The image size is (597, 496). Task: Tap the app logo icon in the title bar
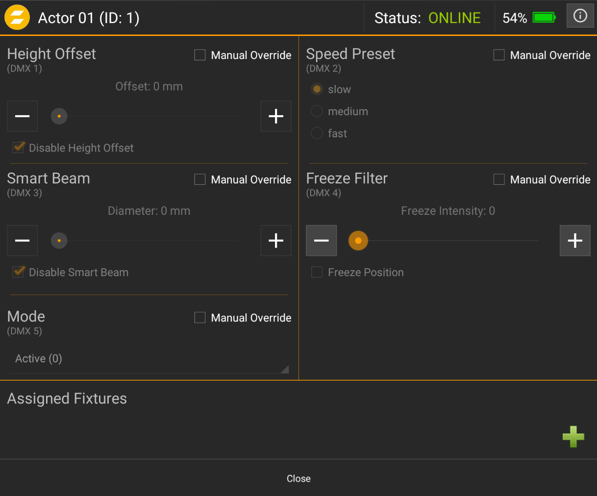pyautogui.click(x=17, y=17)
